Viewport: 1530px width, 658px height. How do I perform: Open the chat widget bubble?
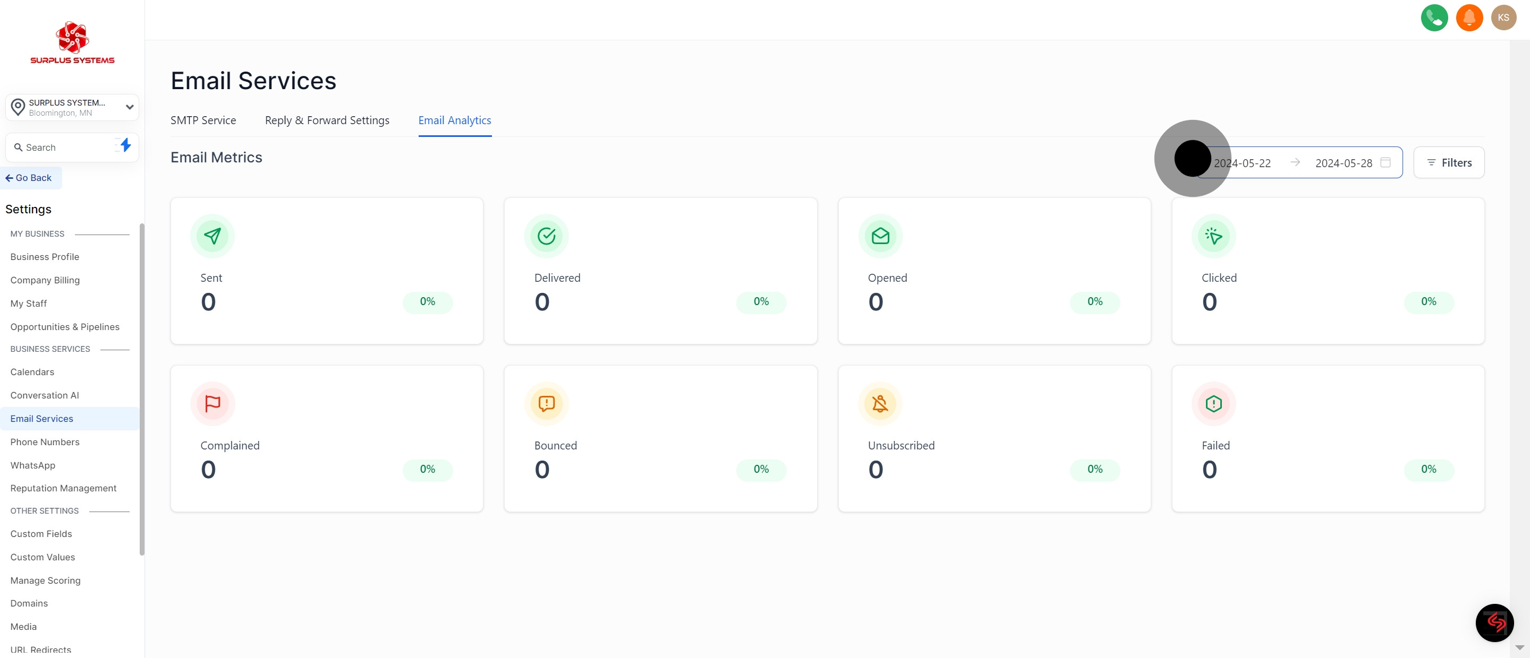1494,622
